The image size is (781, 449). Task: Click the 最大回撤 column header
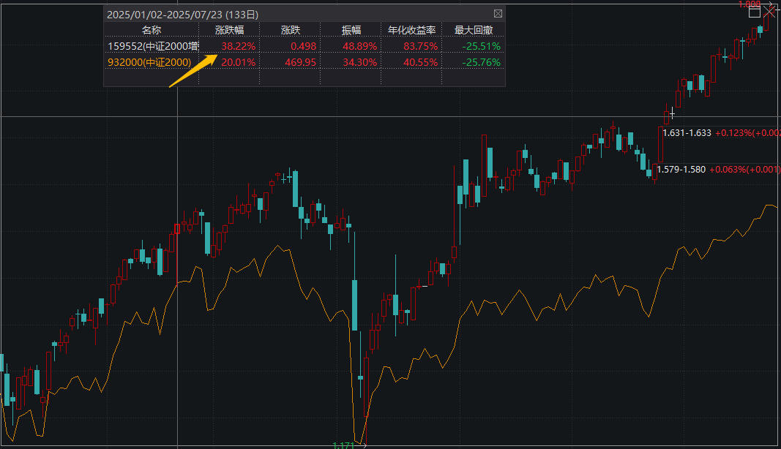[x=473, y=29]
